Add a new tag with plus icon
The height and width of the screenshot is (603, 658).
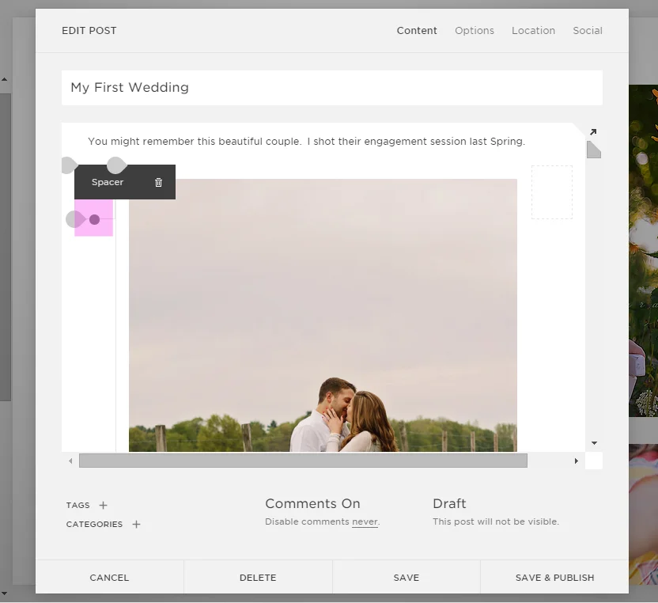tap(103, 505)
